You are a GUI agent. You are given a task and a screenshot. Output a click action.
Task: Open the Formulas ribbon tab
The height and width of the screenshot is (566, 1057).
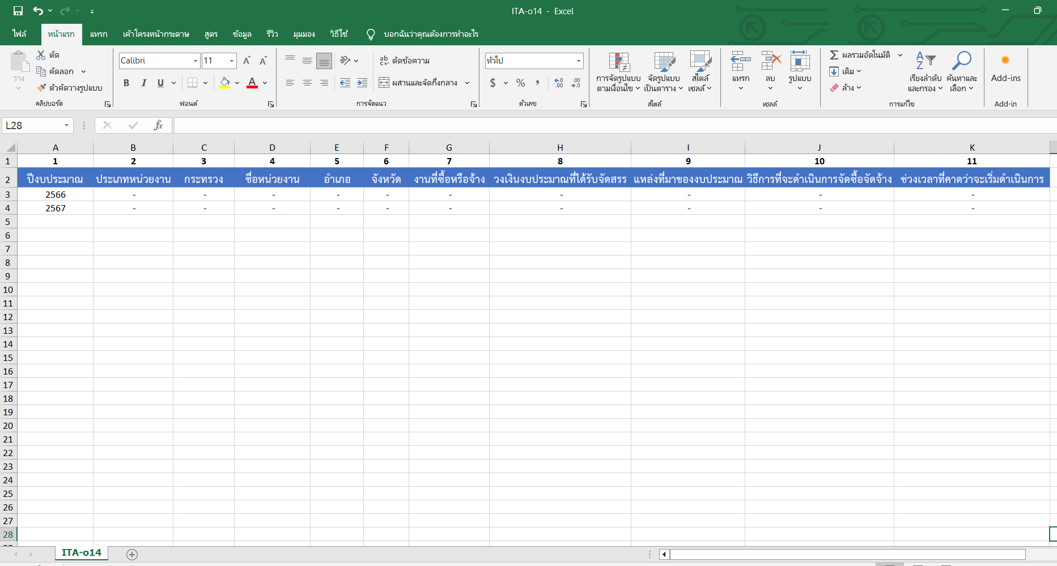[x=211, y=34]
